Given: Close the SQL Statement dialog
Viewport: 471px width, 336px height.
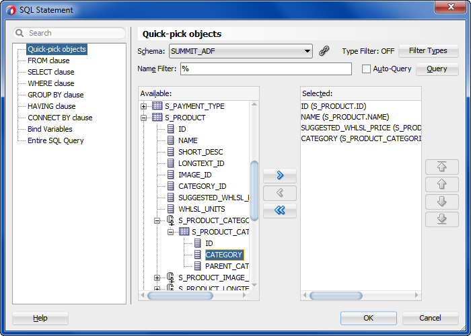Looking at the screenshot, I should coord(451,7).
